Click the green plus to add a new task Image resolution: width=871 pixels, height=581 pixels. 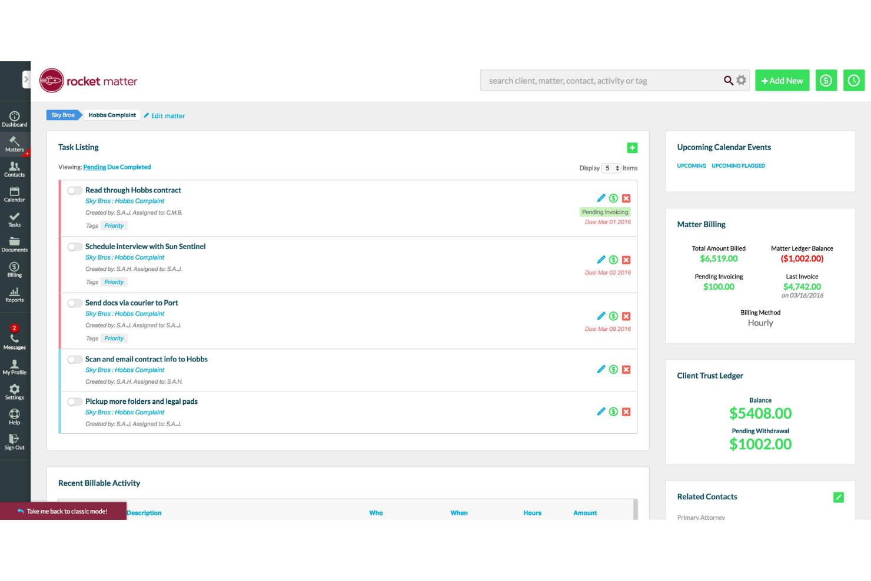pos(632,147)
